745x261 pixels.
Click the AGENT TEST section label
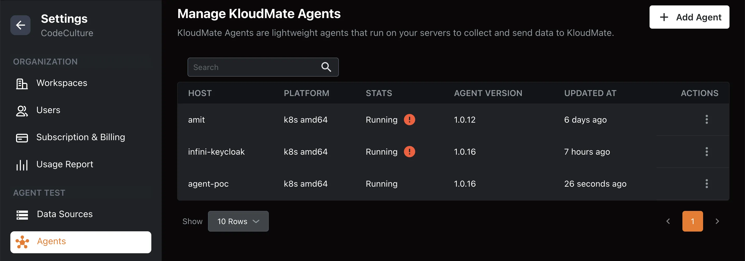click(39, 193)
